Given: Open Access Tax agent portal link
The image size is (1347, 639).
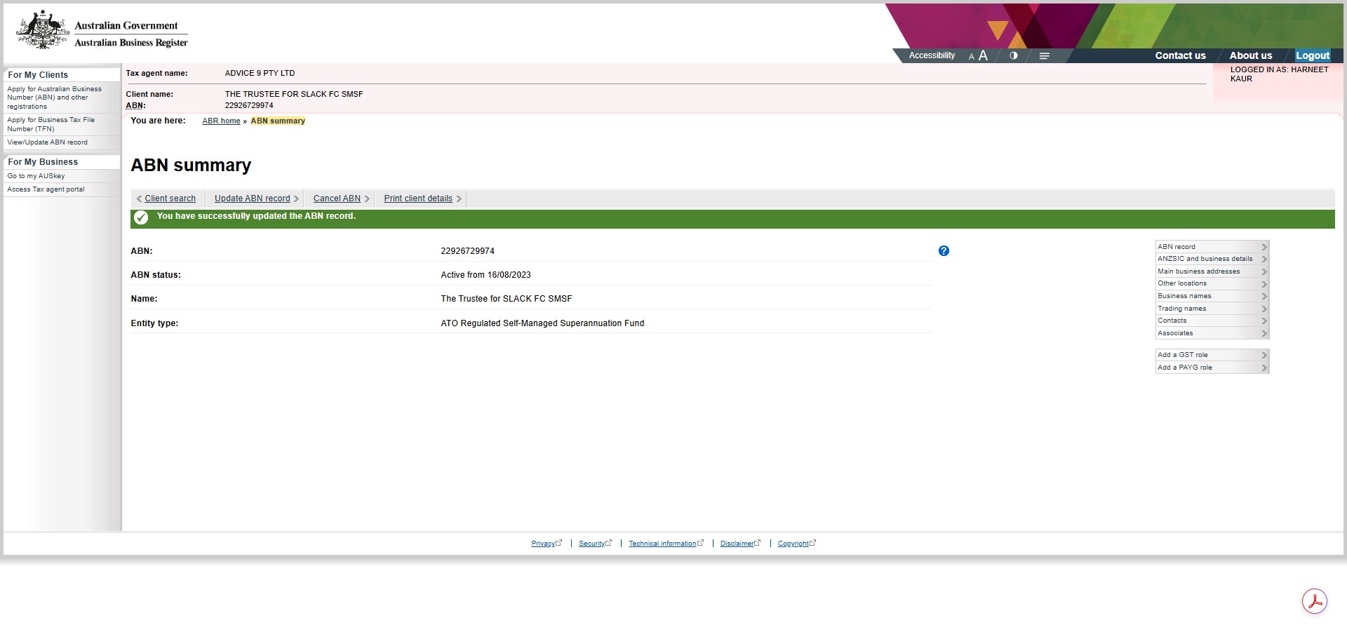Looking at the screenshot, I should 46,189.
